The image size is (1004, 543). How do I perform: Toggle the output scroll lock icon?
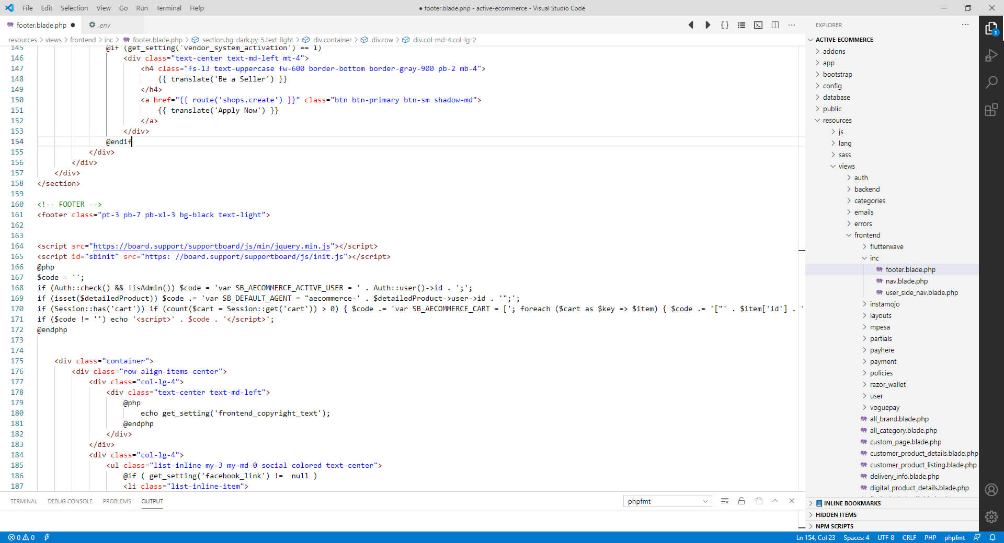click(x=741, y=501)
